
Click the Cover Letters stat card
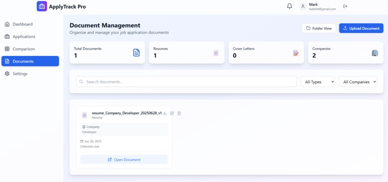point(266,52)
